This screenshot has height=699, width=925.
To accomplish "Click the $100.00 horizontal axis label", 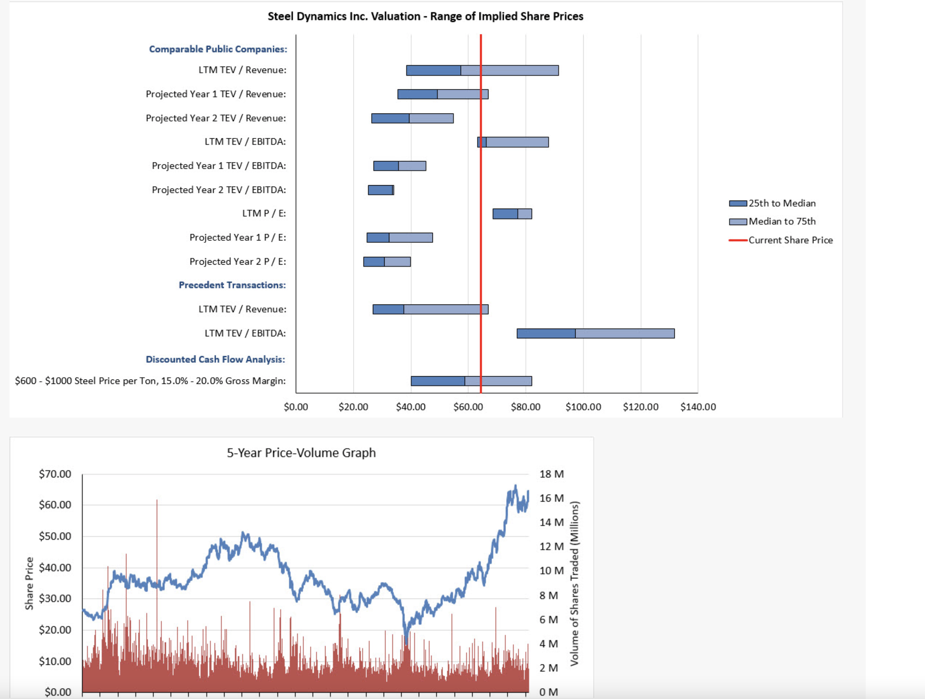I will click(583, 407).
